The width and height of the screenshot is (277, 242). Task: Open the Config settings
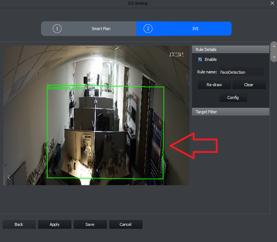(233, 98)
